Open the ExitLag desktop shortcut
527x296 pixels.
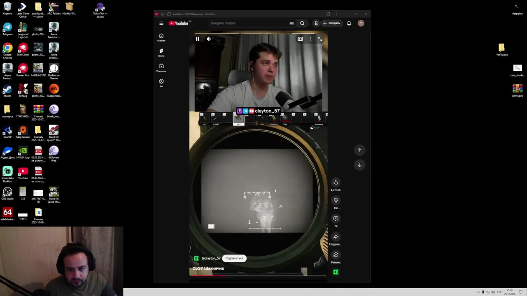[x=23, y=90]
